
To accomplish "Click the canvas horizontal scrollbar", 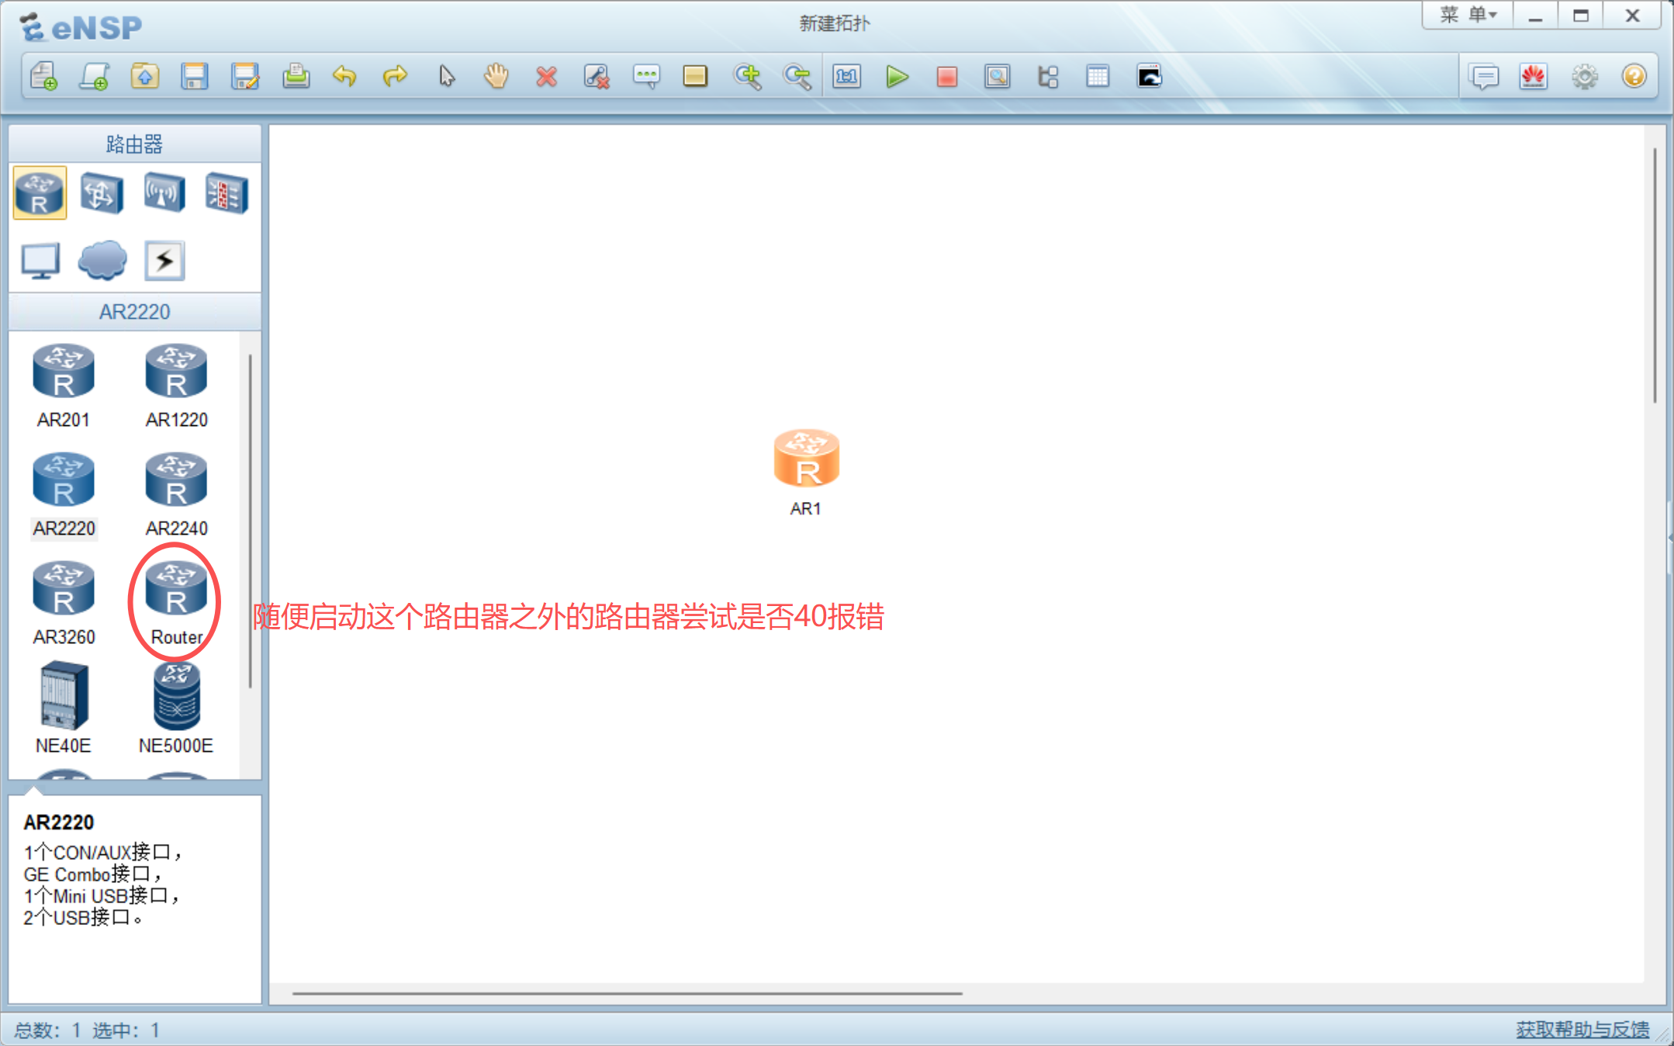I will (x=627, y=993).
